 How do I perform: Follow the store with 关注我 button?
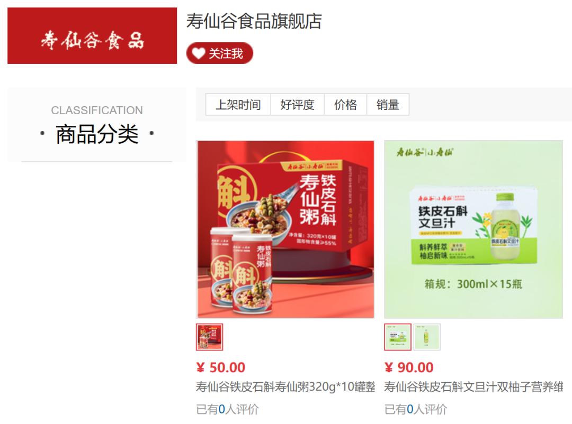pyautogui.click(x=220, y=53)
